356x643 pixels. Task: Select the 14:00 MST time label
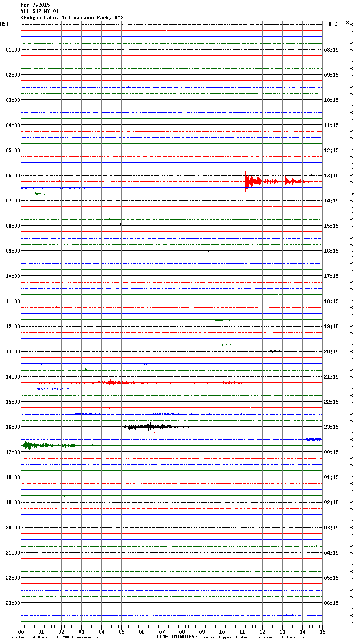(13, 377)
